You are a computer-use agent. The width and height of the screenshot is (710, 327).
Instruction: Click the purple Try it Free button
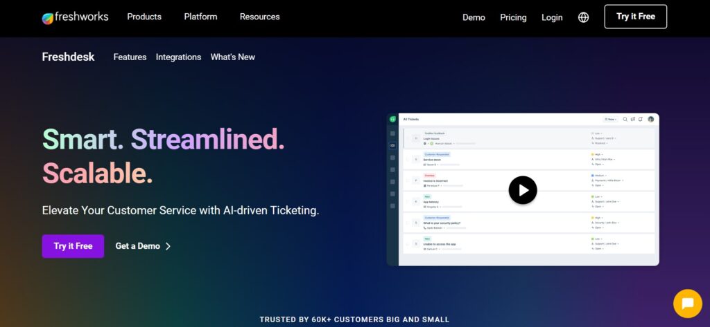click(73, 246)
